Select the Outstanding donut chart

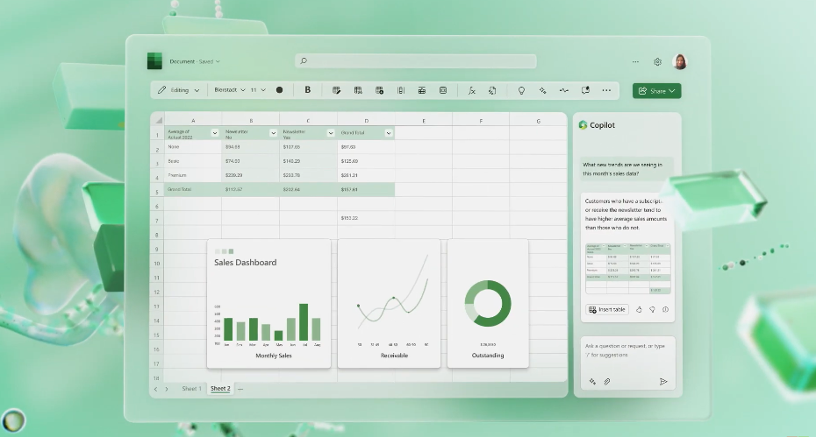(x=488, y=304)
